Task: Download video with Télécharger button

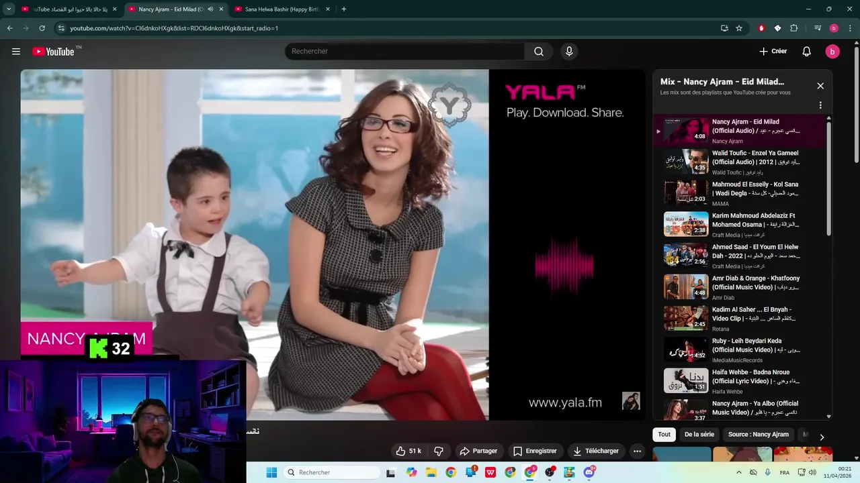Action: pos(595,451)
